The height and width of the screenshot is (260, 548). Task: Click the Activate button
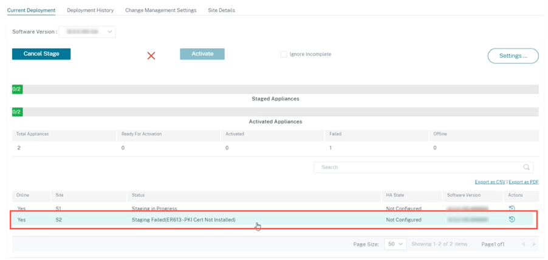tap(202, 54)
